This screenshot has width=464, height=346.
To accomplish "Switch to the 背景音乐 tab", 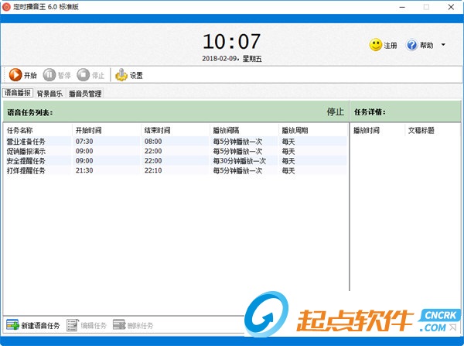I will 49,94.
